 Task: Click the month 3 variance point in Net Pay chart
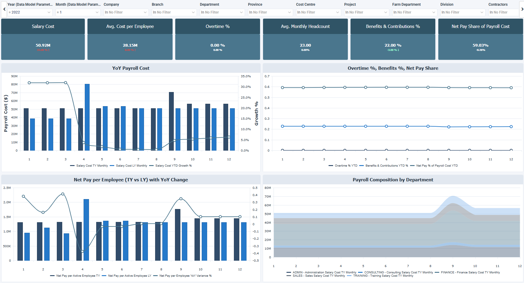click(63, 194)
